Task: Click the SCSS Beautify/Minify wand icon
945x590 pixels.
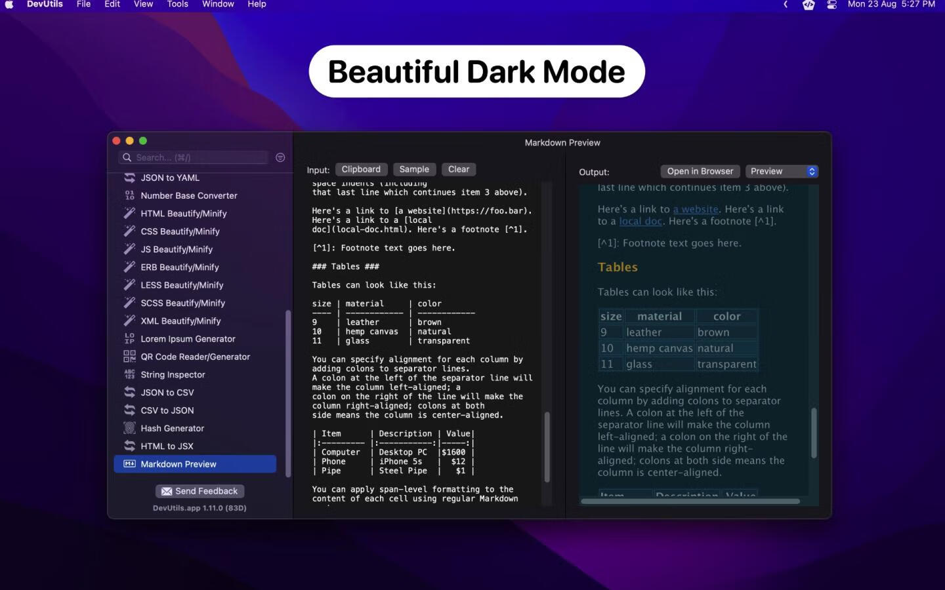Action: click(x=129, y=303)
